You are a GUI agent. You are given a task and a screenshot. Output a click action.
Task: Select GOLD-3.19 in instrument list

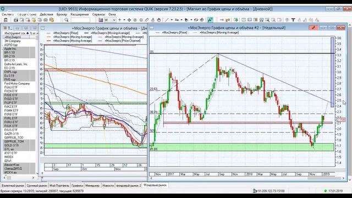[x=19, y=145]
